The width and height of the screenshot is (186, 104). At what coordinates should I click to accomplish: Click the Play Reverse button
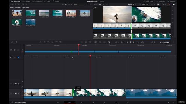(x=127, y=42)
